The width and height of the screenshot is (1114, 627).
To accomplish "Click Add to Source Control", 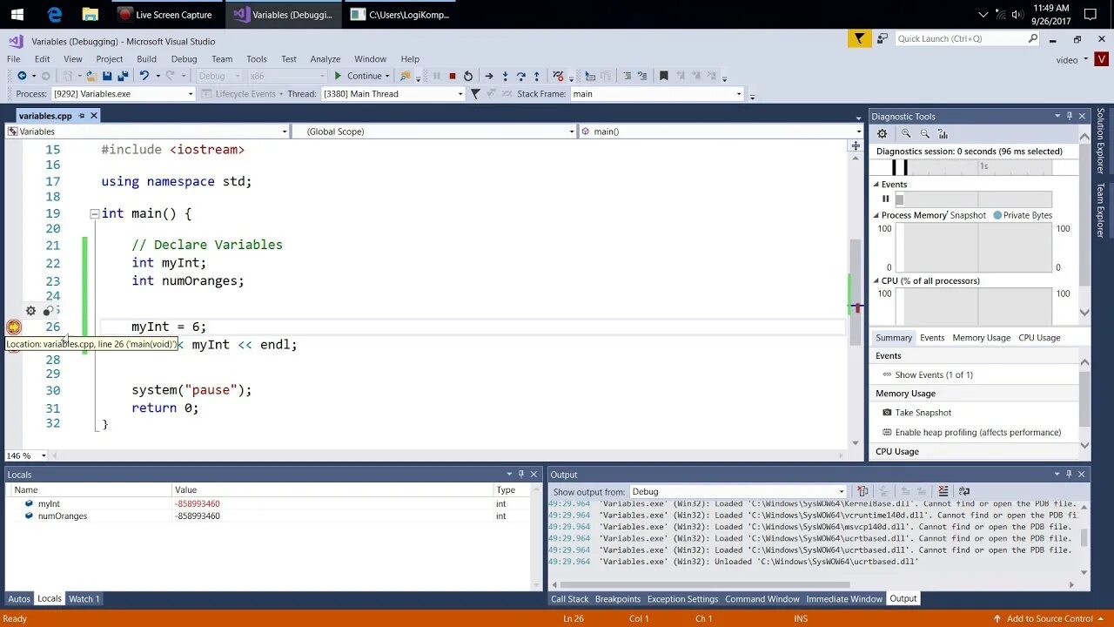I will pyautogui.click(x=1050, y=618).
